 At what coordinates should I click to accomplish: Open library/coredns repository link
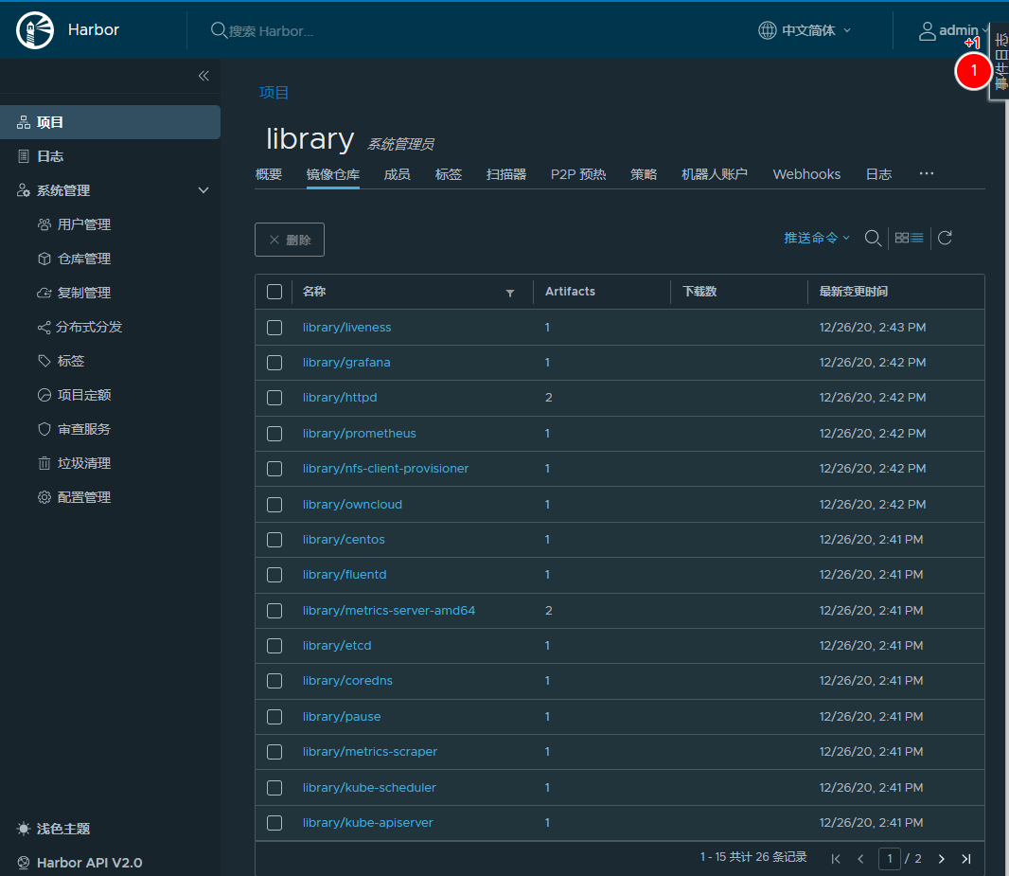[x=347, y=680]
